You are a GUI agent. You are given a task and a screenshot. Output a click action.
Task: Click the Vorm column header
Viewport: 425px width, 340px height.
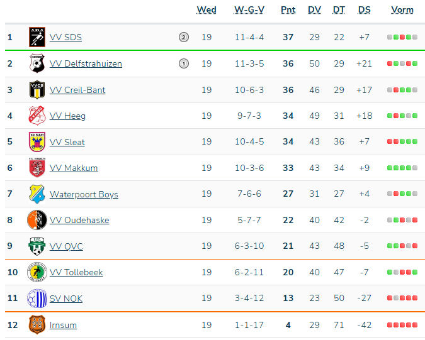pos(402,9)
